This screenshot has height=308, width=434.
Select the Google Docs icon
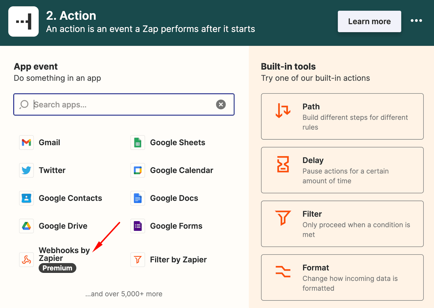(x=138, y=198)
